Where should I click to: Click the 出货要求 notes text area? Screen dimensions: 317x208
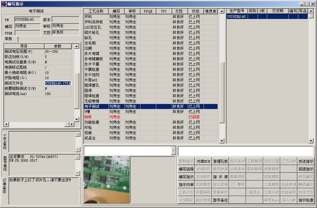pos(42,165)
